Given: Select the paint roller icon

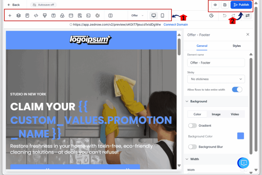Looking at the screenshot, I should [45, 16].
